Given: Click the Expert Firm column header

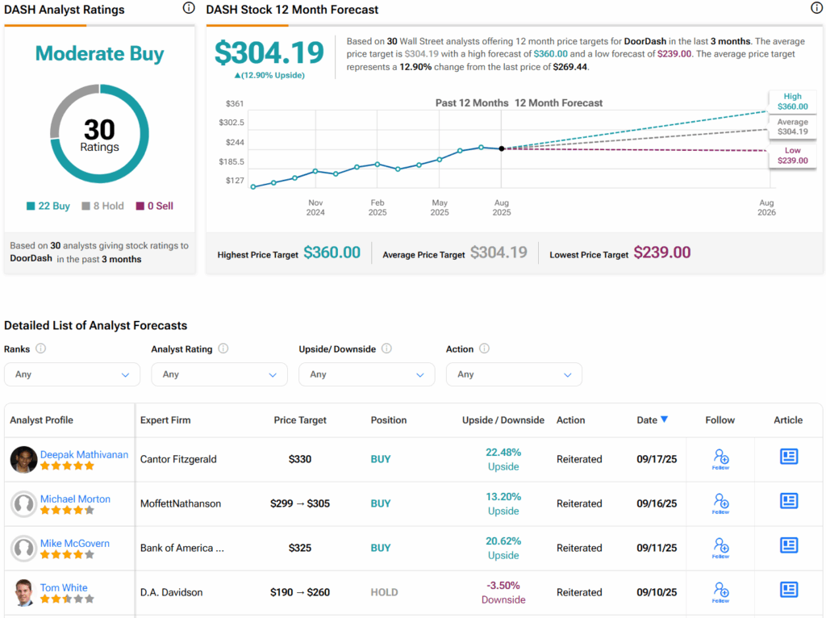Looking at the screenshot, I should tap(165, 420).
